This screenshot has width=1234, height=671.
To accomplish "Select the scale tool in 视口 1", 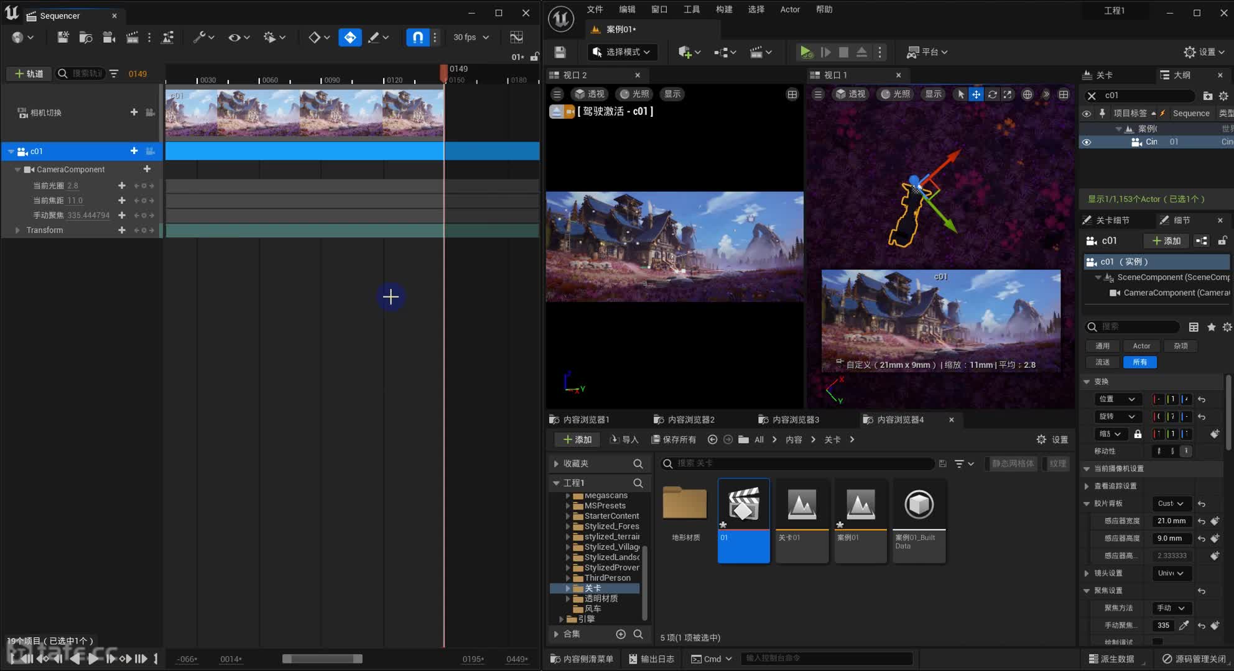I will tap(1008, 94).
